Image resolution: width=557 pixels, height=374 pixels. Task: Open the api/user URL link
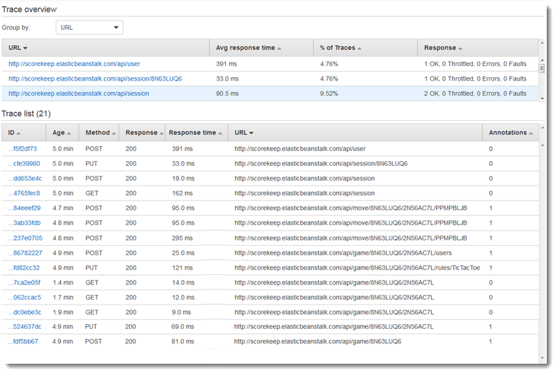[74, 64]
